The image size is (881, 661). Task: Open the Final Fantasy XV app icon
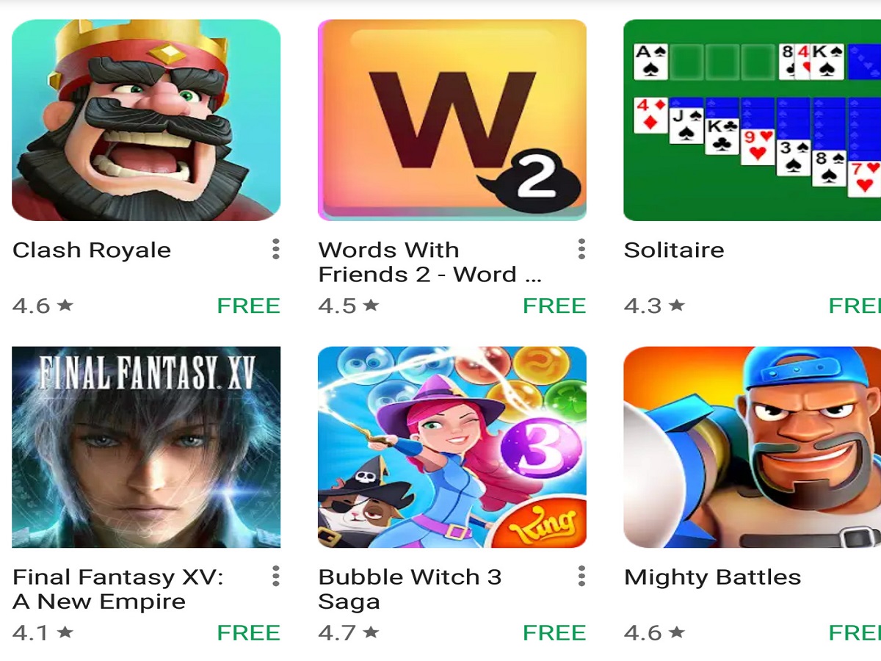pyautogui.click(x=146, y=447)
